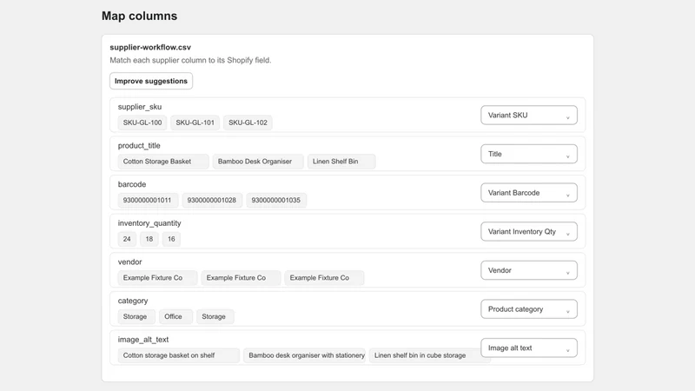The image size is (695, 391).
Task: Click the supplier-workflow.csv file name
Action: tap(150, 48)
